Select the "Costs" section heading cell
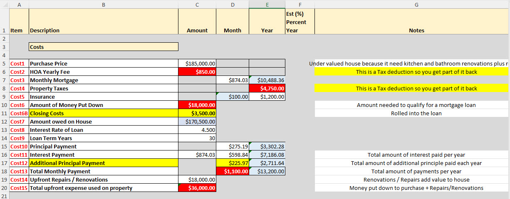The width and height of the screenshot is (510, 199). pyautogui.click(x=103, y=47)
